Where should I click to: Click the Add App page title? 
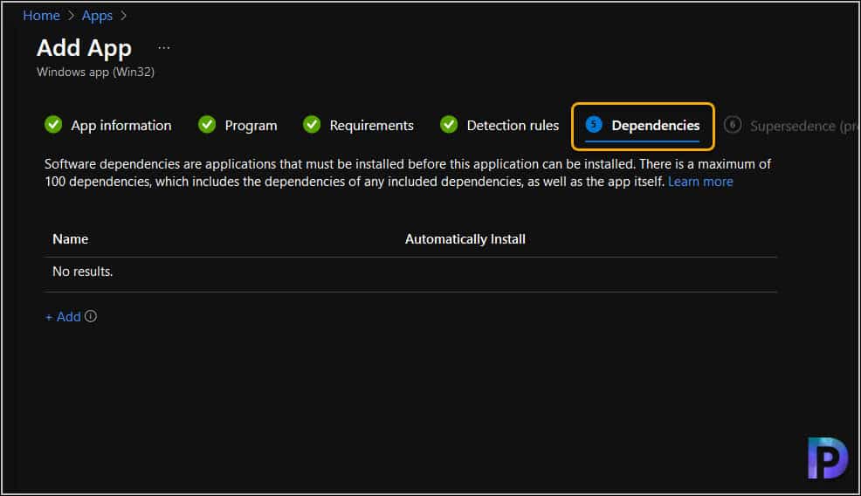coord(84,48)
